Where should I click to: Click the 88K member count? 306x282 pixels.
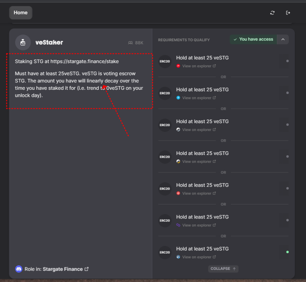(x=139, y=43)
